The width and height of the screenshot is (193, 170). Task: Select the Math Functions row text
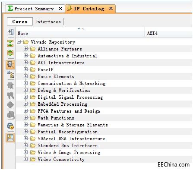[56, 118]
